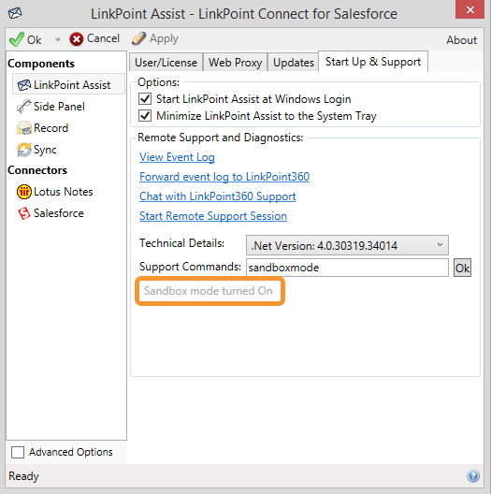Switch to the Updates tab
This screenshot has width=491, height=494.
pyautogui.click(x=294, y=63)
